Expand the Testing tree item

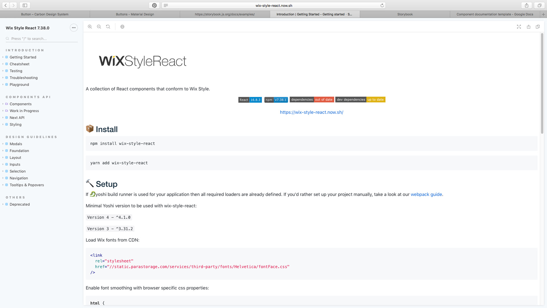pyautogui.click(x=16, y=71)
